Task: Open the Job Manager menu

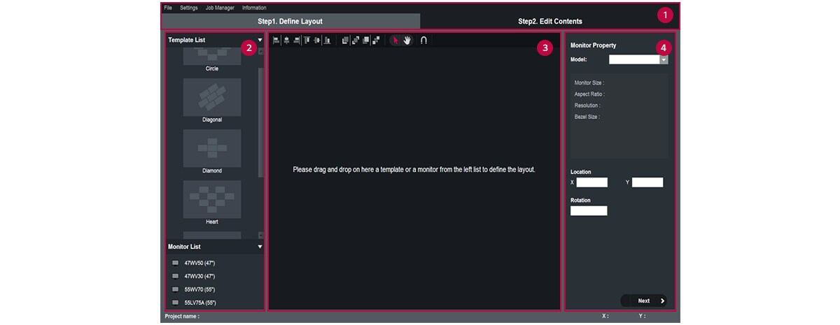Action: click(219, 8)
